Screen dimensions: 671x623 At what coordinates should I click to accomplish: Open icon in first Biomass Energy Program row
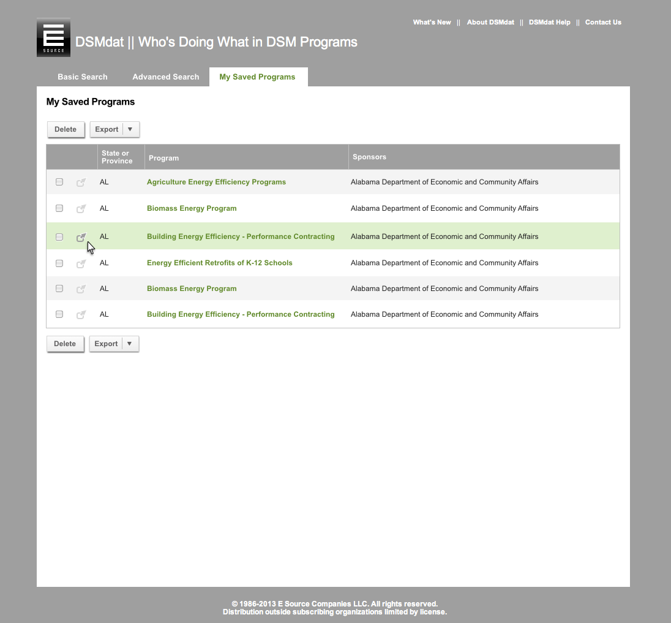click(x=81, y=209)
